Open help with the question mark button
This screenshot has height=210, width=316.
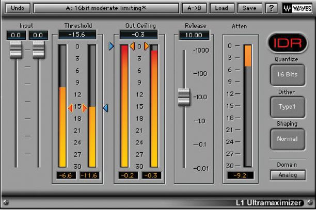coord(271,8)
